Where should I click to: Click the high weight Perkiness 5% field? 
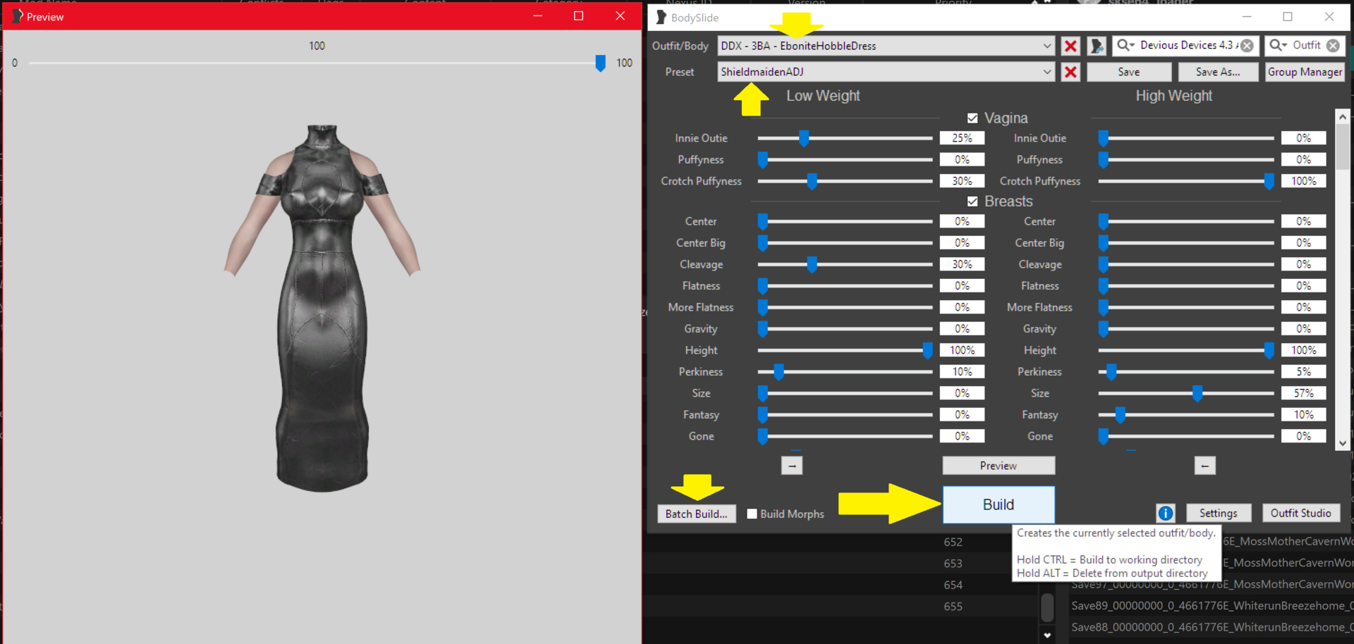tap(1303, 372)
